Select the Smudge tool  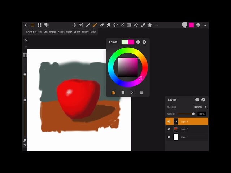coord(109,25)
